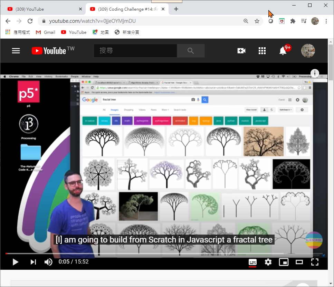
Task: Play the video
Action: 15,262
